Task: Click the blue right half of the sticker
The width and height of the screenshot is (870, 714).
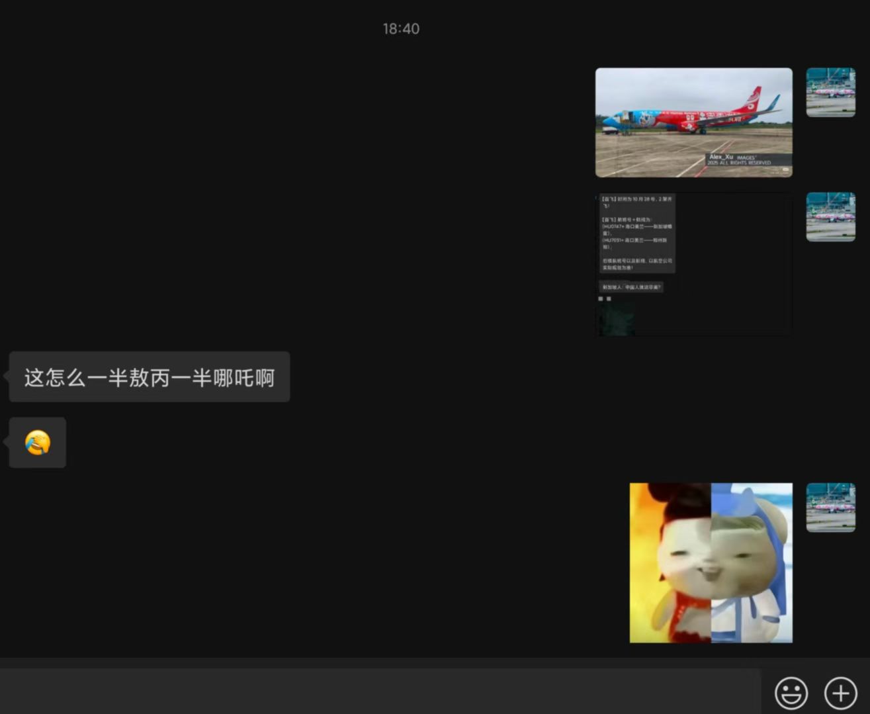Action: tap(752, 562)
